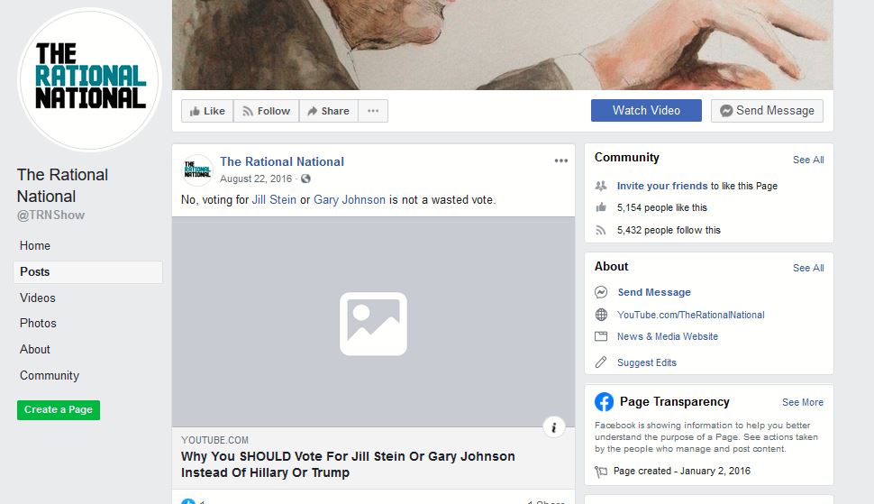Expand Page Transparency with See More
874x504 pixels.
(802, 402)
